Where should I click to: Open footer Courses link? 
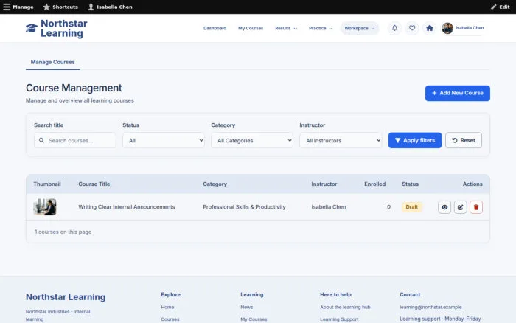coord(170,319)
